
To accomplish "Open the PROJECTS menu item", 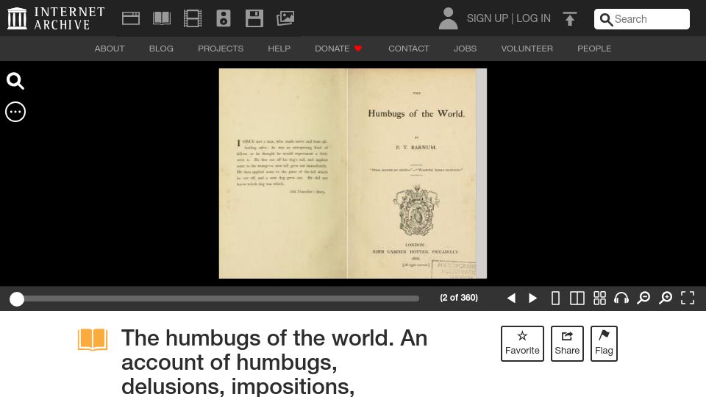I will (x=221, y=49).
